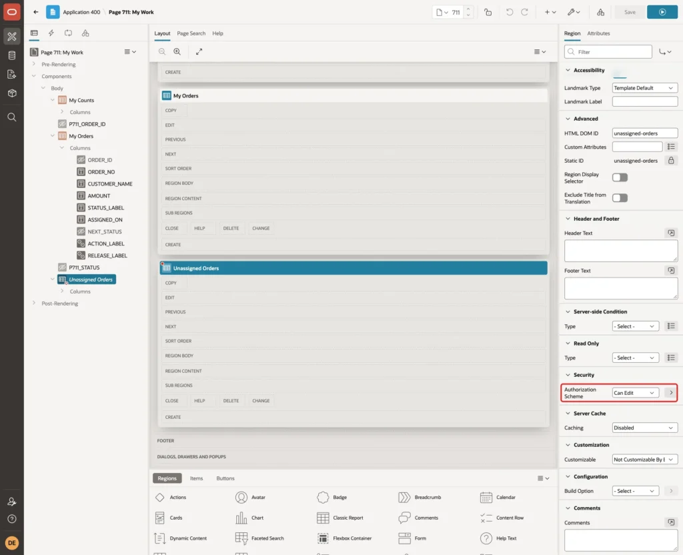Viewport: 683px width, 555px height.
Task: Toggle Exclude Title from Translation switch
Action: click(x=620, y=198)
